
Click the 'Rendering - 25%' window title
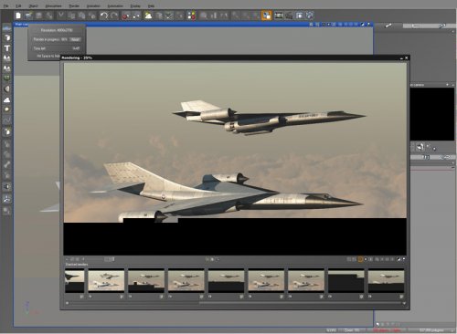tap(77, 57)
